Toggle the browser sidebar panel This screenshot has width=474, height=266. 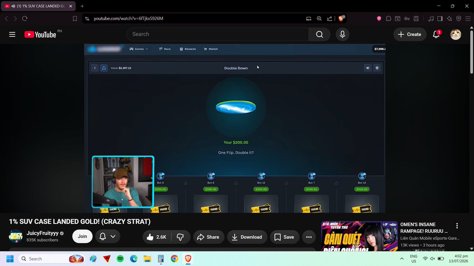click(440, 19)
